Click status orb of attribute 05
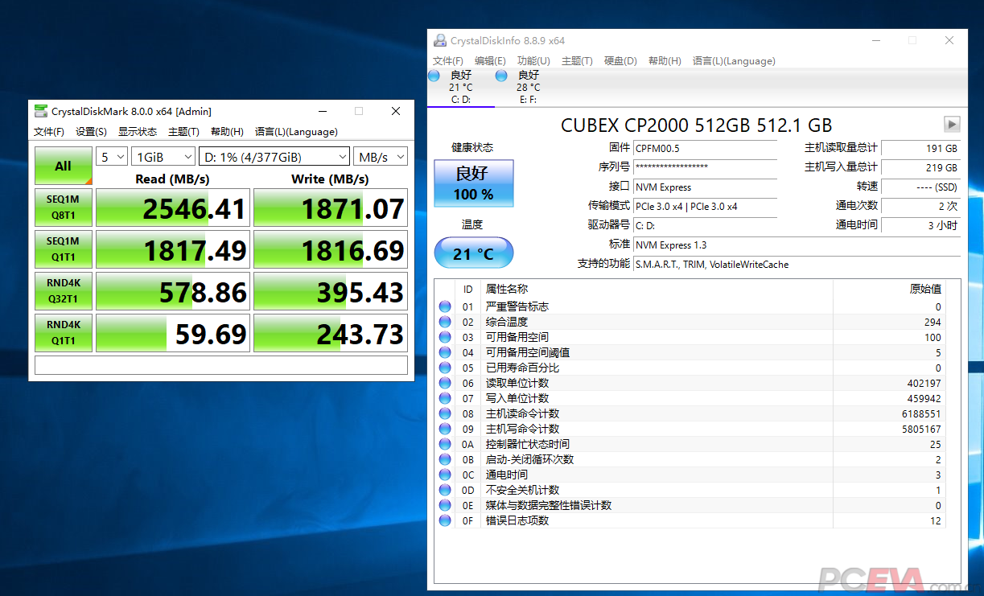The image size is (984, 596). (445, 368)
